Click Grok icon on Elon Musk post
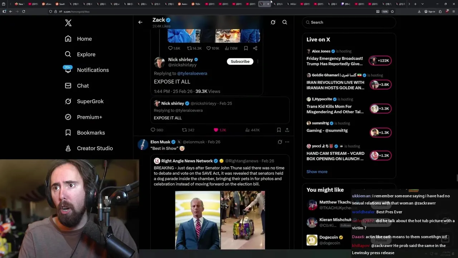Image resolution: width=458 pixels, height=258 pixels. [280, 142]
